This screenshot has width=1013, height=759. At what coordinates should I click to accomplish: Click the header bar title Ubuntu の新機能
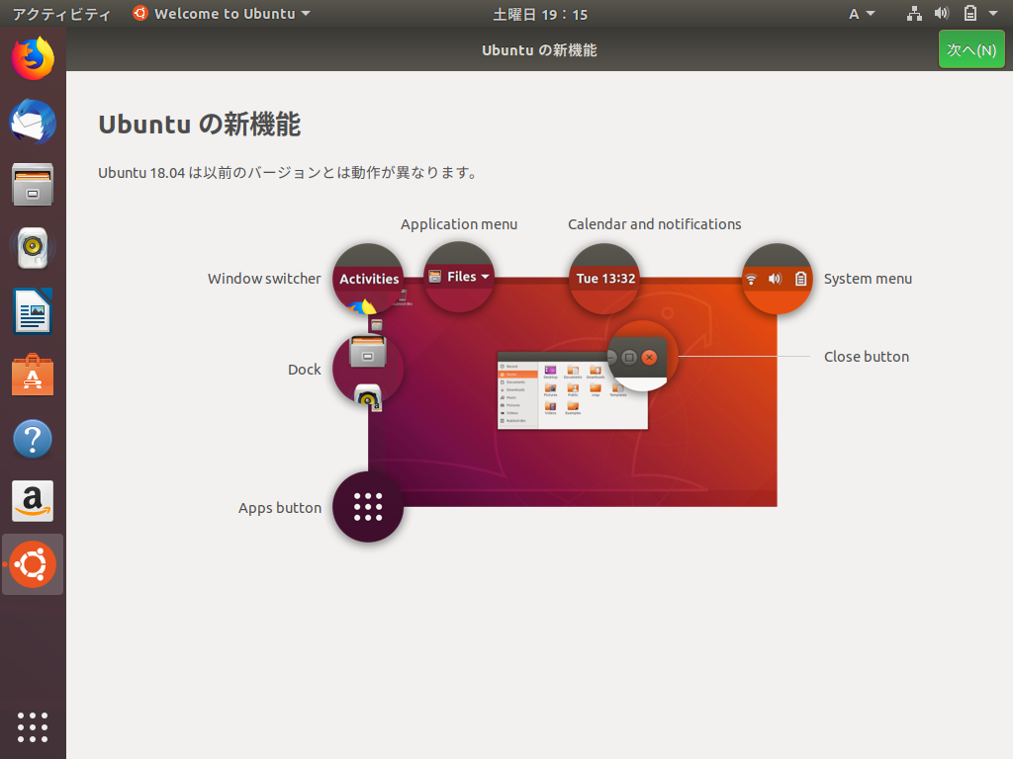click(539, 50)
